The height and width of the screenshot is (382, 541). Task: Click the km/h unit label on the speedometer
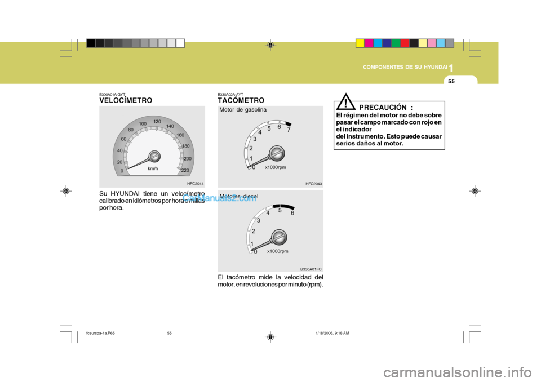pos(153,168)
